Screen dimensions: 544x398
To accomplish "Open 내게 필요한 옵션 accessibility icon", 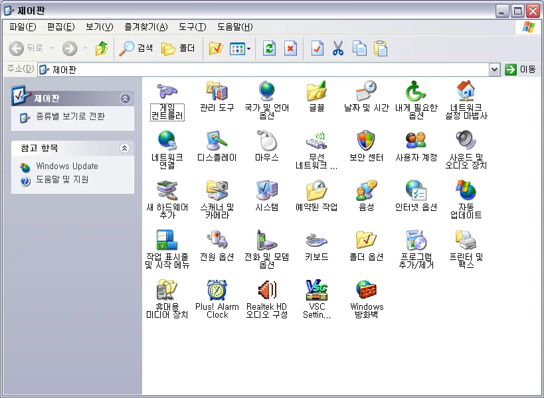I will pyautogui.click(x=416, y=92).
